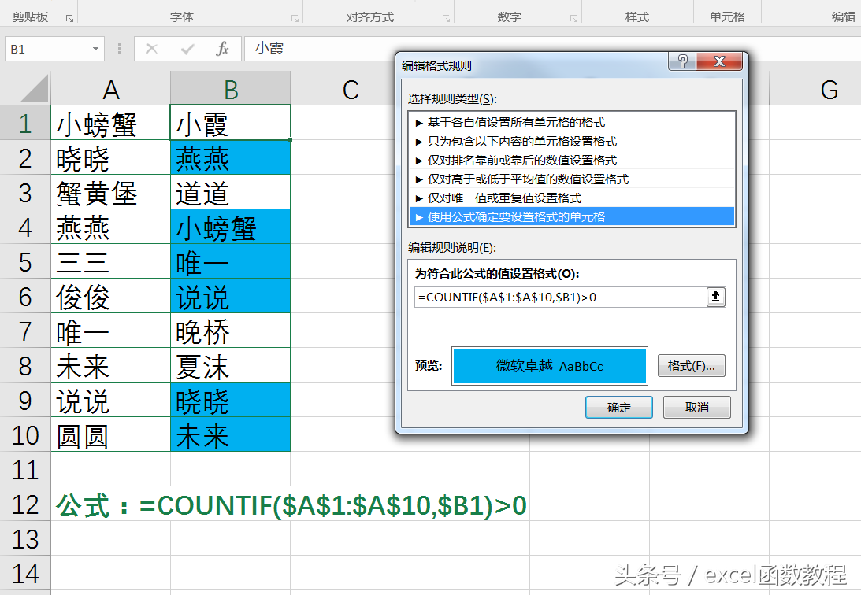The image size is (861, 595).
Task: Click highlighted cell B6 containing 说说
Action: pyautogui.click(x=231, y=296)
